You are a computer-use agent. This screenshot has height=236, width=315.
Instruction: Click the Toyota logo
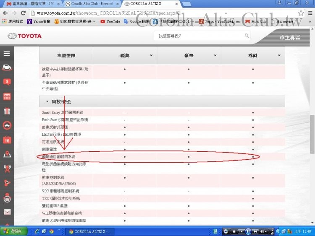pos(24,36)
